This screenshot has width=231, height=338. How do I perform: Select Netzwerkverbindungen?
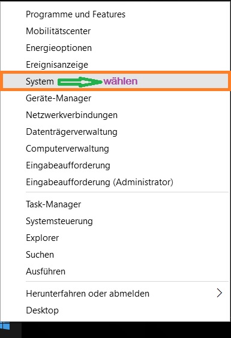click(71, 115)
